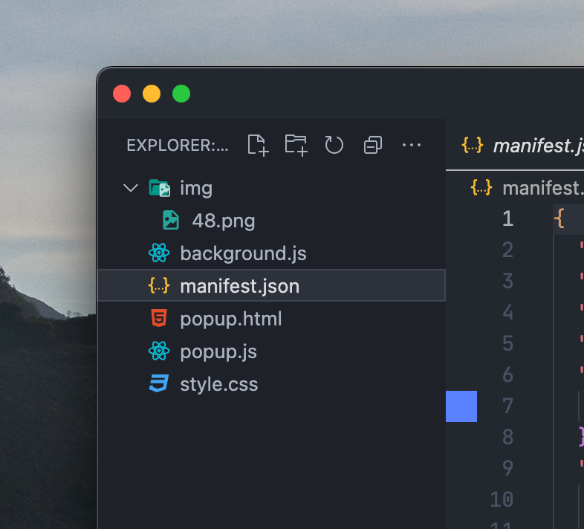Click the JSON braces icon beside manifest.json row
The height and width of the screenshot is (529, 584).
159,286
